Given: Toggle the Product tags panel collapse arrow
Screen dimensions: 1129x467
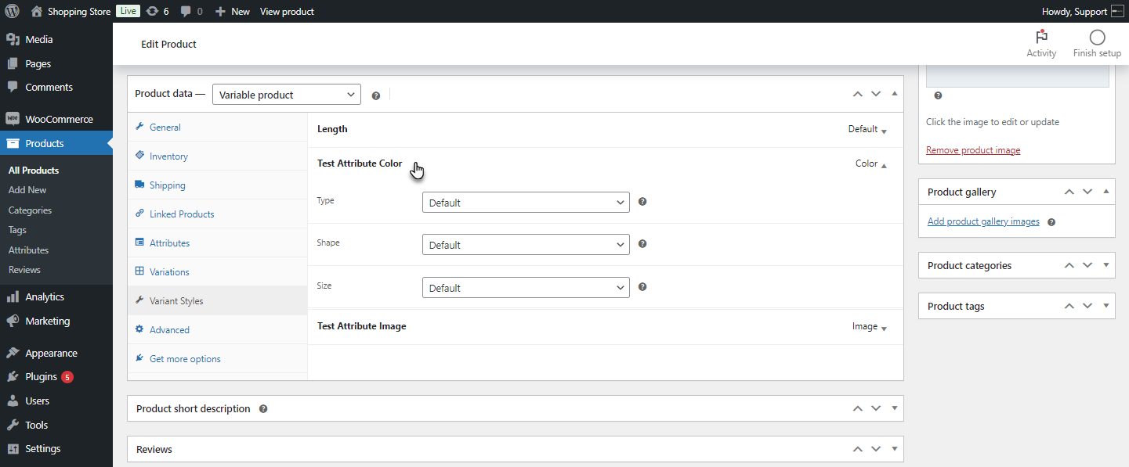Looking at the screenshot, I should (x=1106, y=306).
